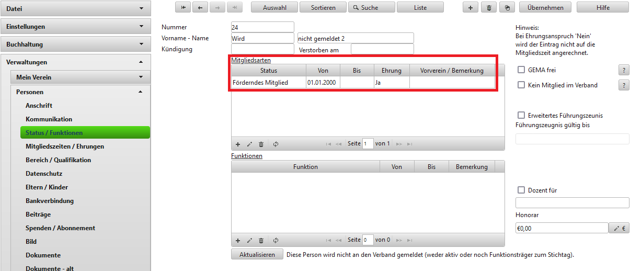630x271 pixels.
Task: Open help for GEMA frei option
Action: click(x=624, y=70)
